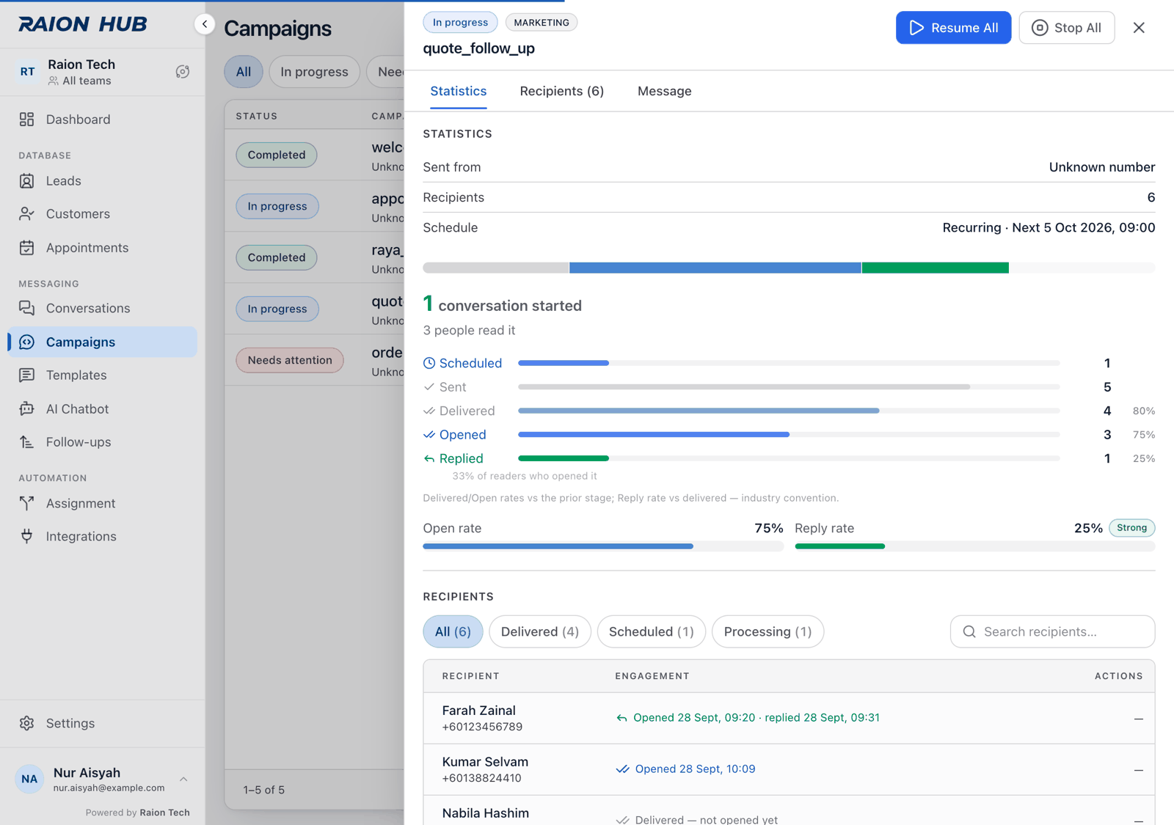The width and height of the screenshot is (1174, 825).
Task: Click the Settings gear icon
Action: coord(27,723)
